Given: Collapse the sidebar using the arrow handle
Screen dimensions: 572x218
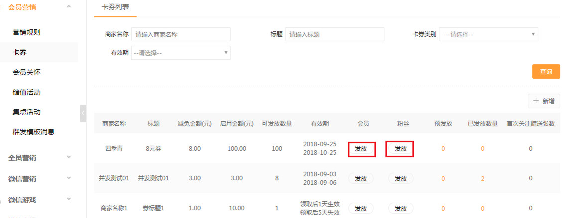Looking at the screenshot, I should pos(83,113).
